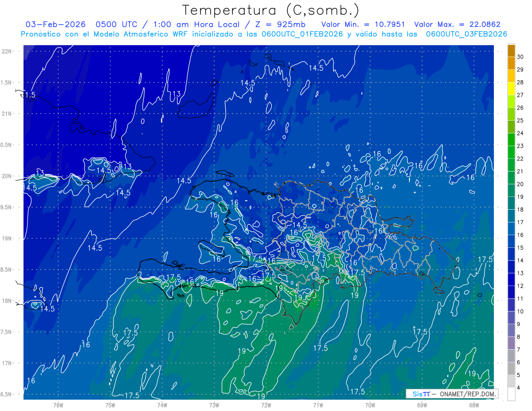Screen dimensions: 532x411
Task: Click the '68W' longitude axis label
Action: 473,405
